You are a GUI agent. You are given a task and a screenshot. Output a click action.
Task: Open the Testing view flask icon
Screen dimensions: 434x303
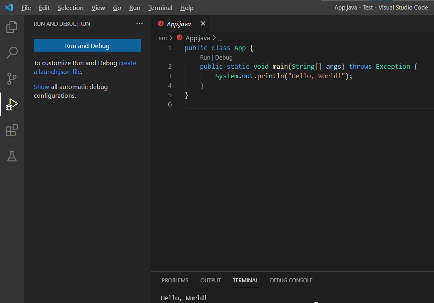click(x=12, y=156)
